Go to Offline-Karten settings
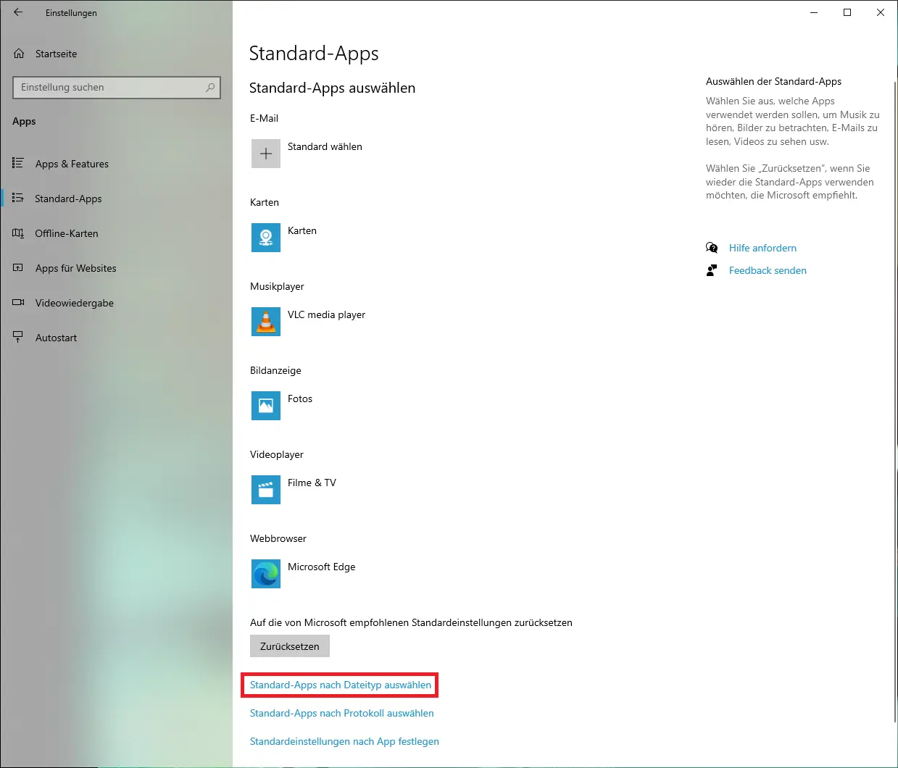This screenshot has width=898, height=768. (67, 233)
